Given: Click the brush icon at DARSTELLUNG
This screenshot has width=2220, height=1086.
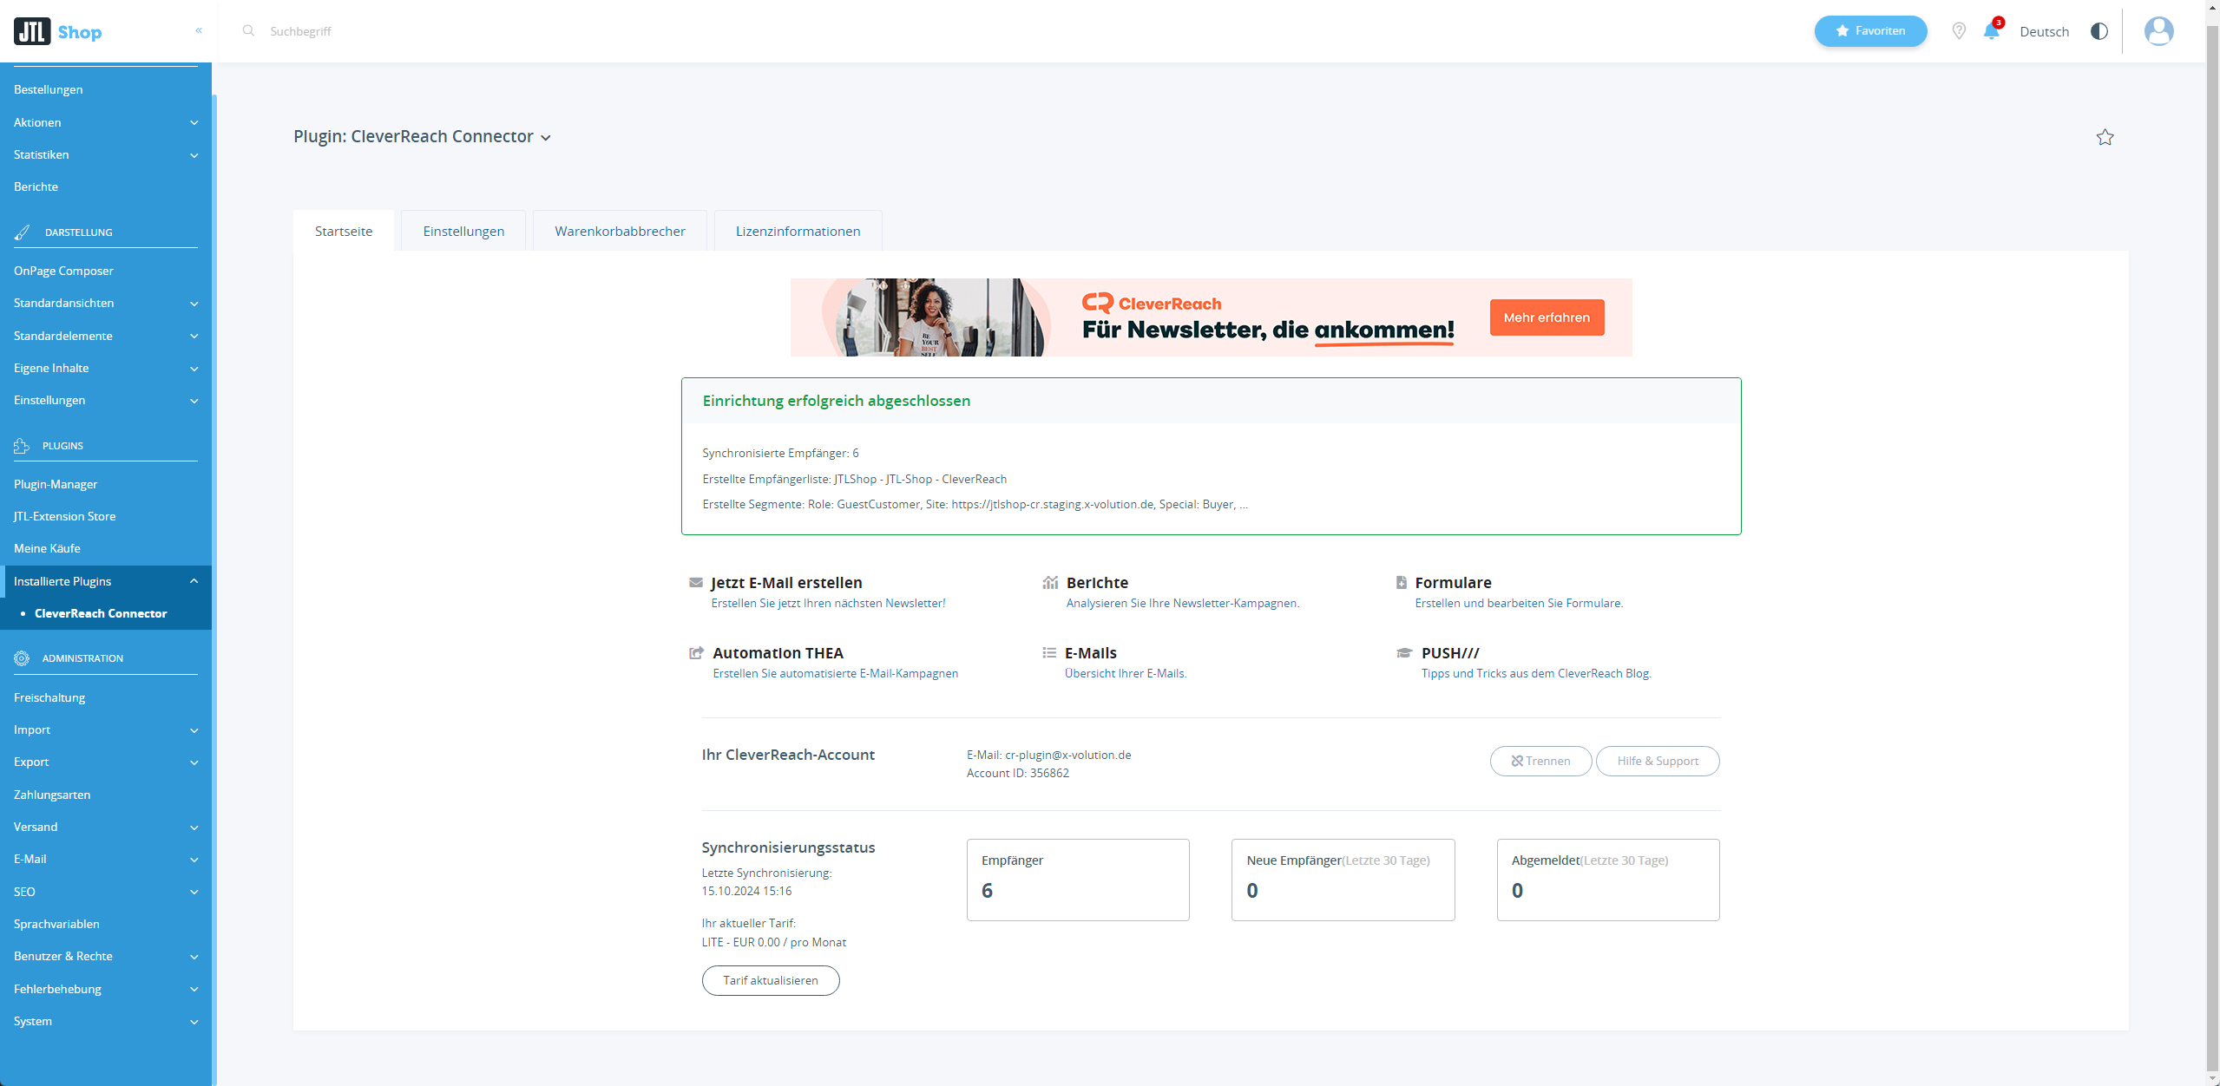Looking at the screenshot, I should (23, 232).
